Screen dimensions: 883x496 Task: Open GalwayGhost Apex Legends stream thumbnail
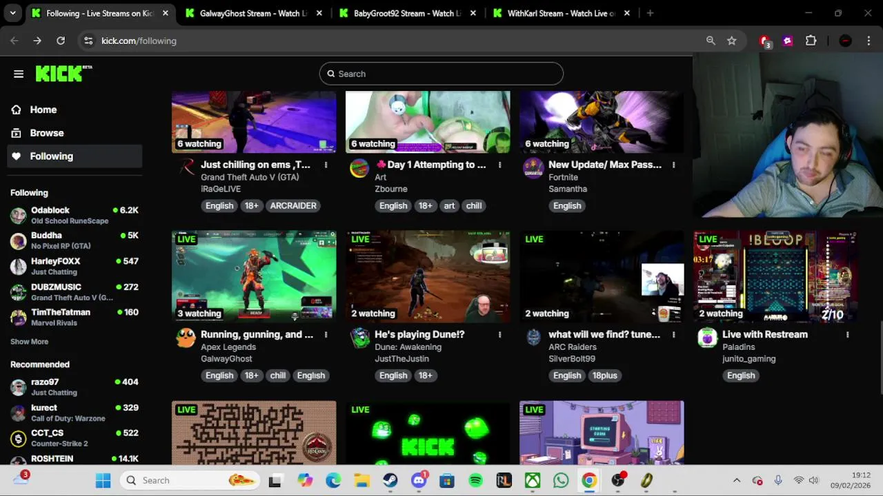pyautogui.click(x=254, y=276)
